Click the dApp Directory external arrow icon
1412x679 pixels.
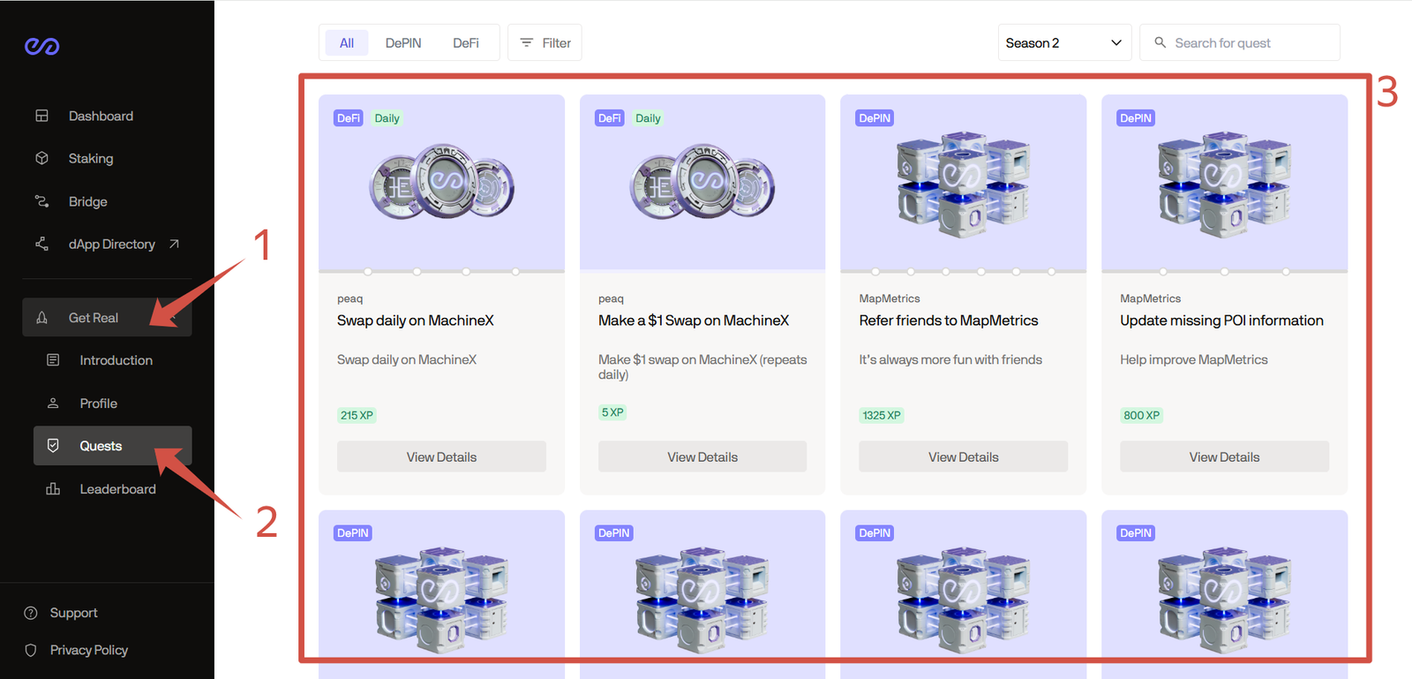tap(174, 244)
